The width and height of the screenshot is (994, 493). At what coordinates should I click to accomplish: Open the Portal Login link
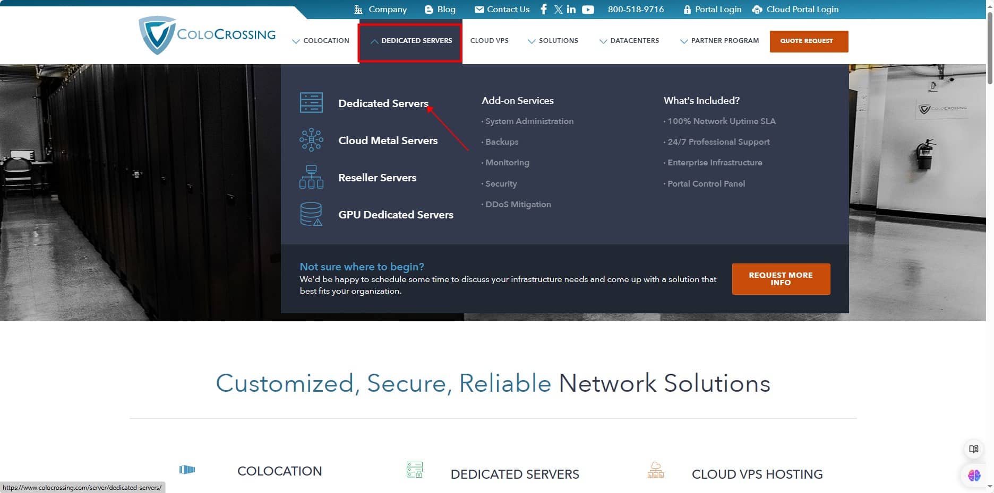718,10
